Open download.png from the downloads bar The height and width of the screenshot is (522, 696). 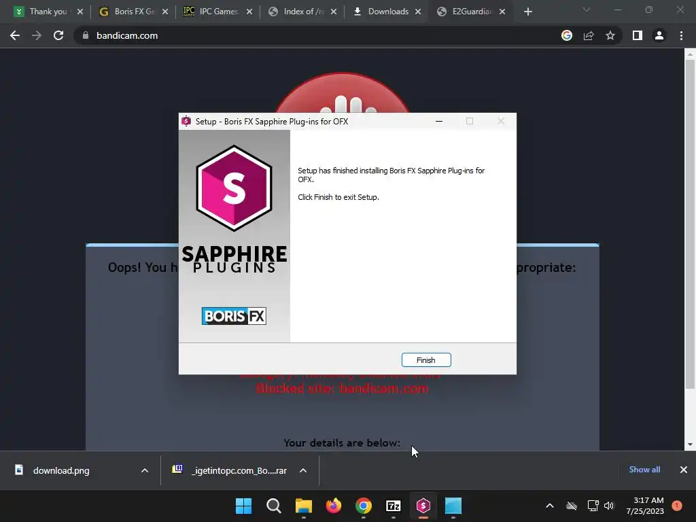pyautogui.click(x=61, y=470)
